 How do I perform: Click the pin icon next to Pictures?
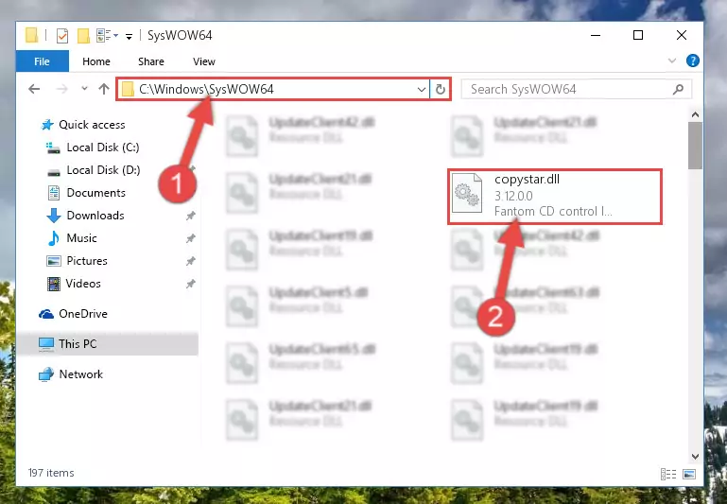pos(191,261)
